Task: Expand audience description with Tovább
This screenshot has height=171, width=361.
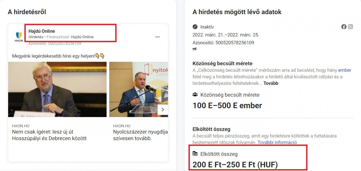Action: click(271, 83)
